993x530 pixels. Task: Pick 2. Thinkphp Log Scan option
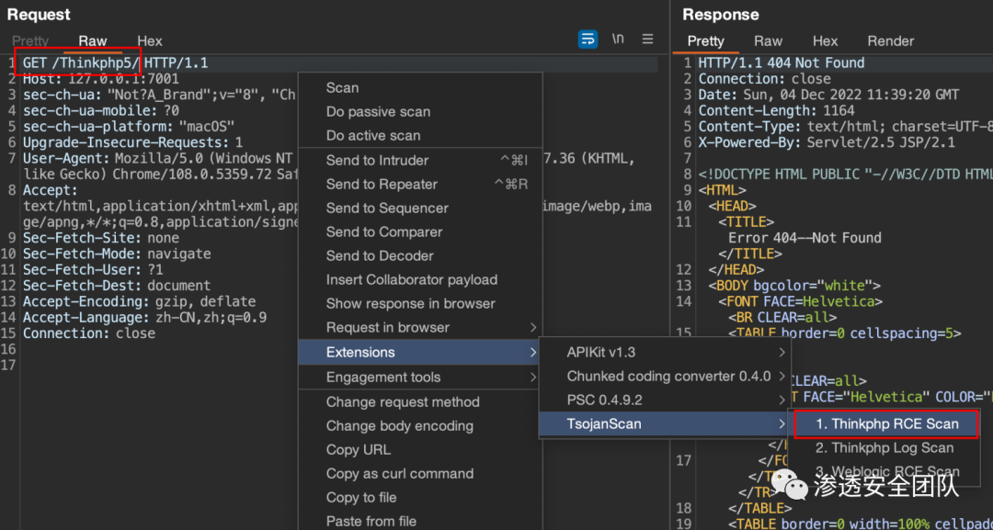885,448
